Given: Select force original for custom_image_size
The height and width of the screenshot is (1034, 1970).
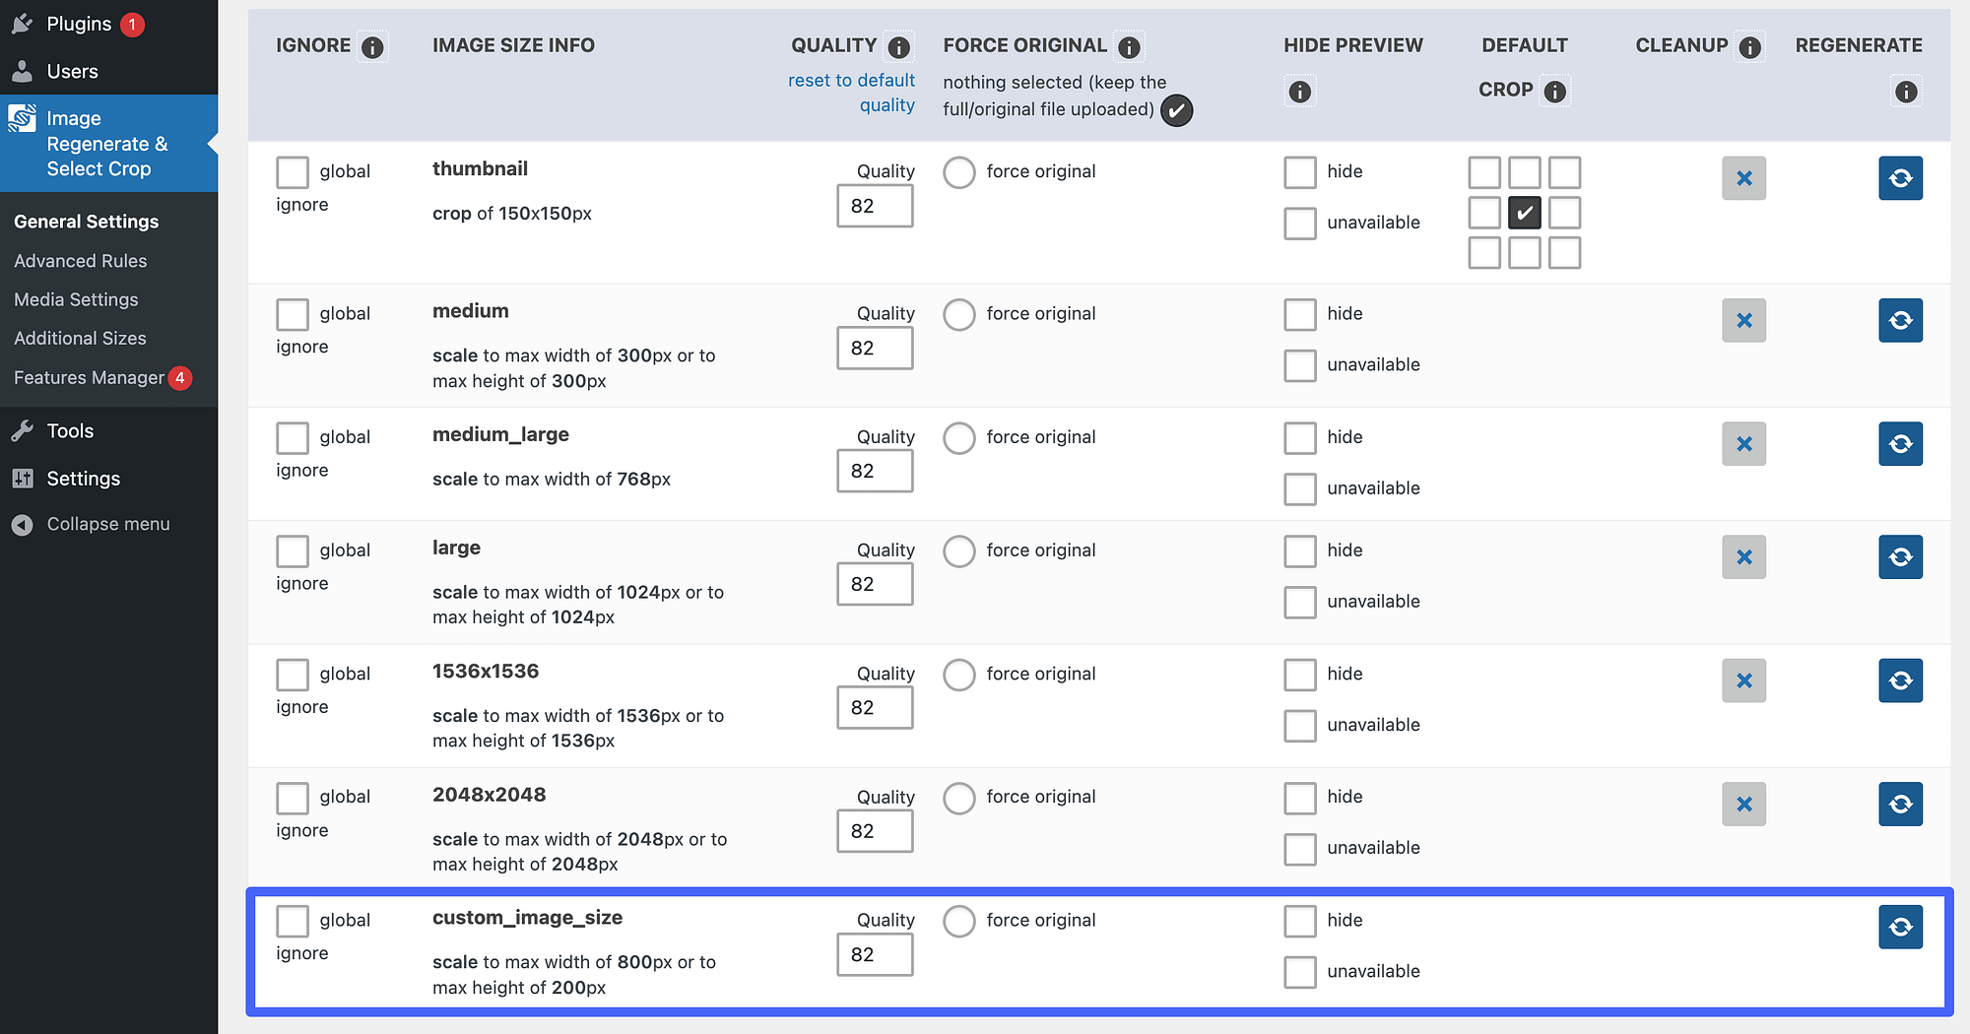Looking at the screenshot, I should pyautogui.click(x=958, y=921).
